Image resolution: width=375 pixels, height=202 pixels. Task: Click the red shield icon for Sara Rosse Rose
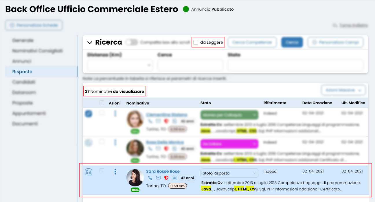(x=166, y=178)
